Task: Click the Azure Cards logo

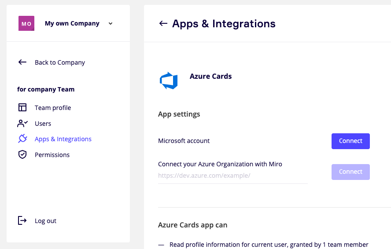Action: (x=169, y=81)
